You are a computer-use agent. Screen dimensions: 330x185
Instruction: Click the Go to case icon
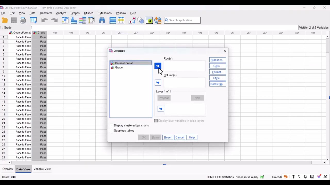coord(65,20)
